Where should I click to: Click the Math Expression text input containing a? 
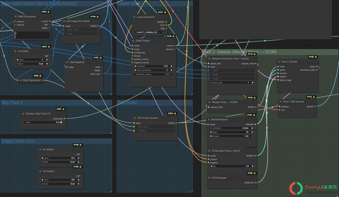point(32,35)
